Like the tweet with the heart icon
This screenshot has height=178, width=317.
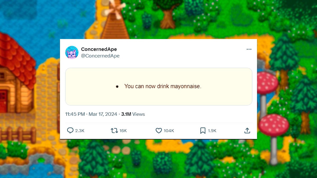click(x=158, y=130)
